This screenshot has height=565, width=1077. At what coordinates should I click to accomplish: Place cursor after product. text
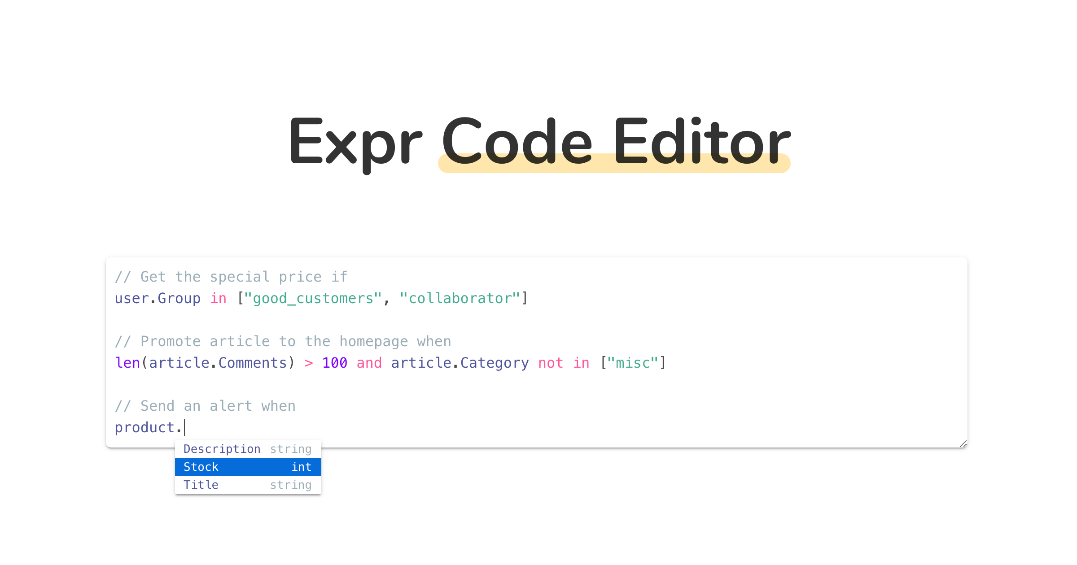(184, 427)
